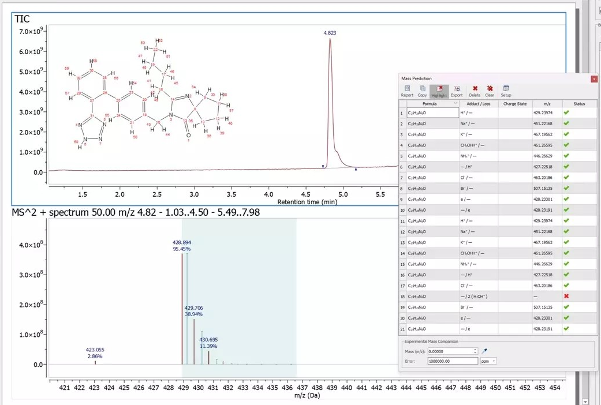Sort by the Status column header
The height and width of the screenshot is (405, 601).
point(579,104)
